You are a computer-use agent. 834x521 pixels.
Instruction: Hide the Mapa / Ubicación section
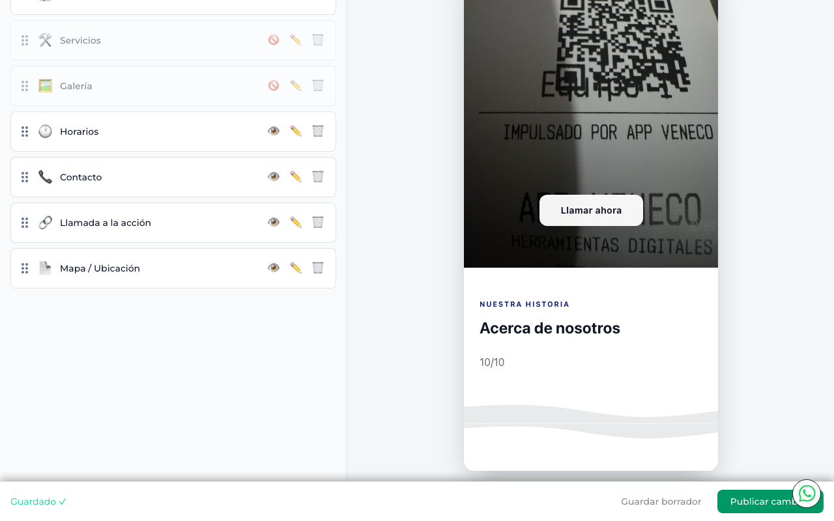point(274,268)
